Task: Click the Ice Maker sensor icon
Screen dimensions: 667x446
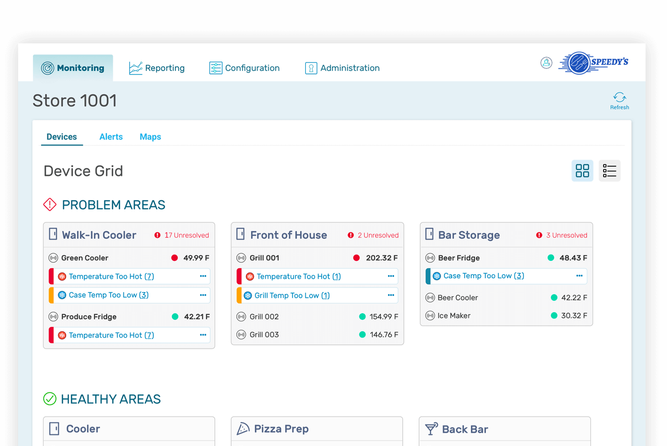Action: pos(430,316)
